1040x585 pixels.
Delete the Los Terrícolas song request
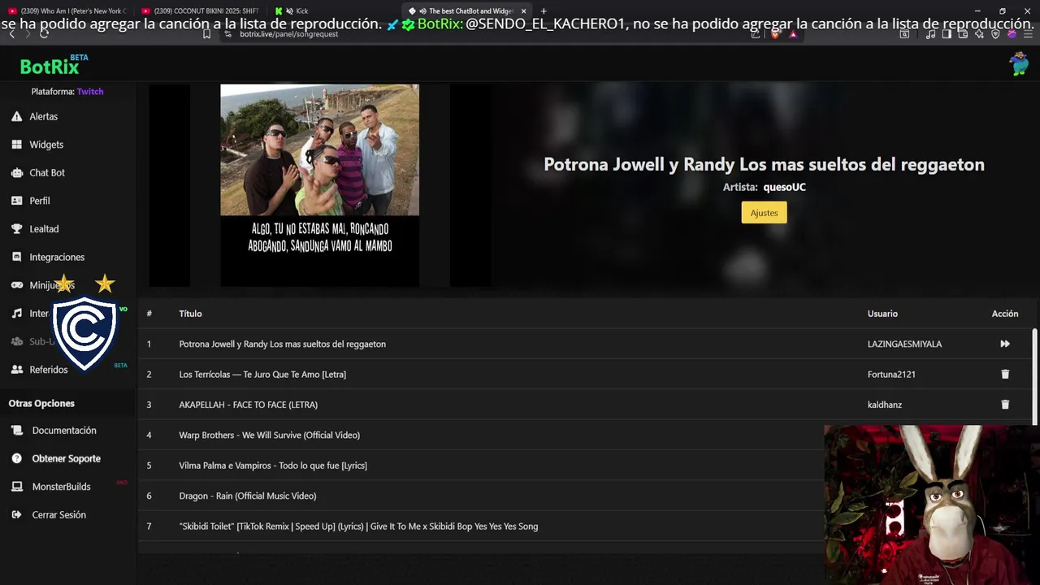coord(1005,375)
